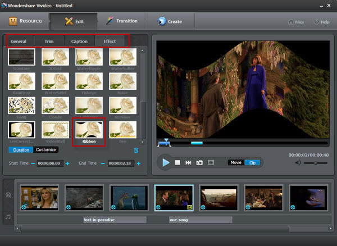The height and width of the screenshot is (246, 337).
Task: Open the Create step
Action: (170, 21)
